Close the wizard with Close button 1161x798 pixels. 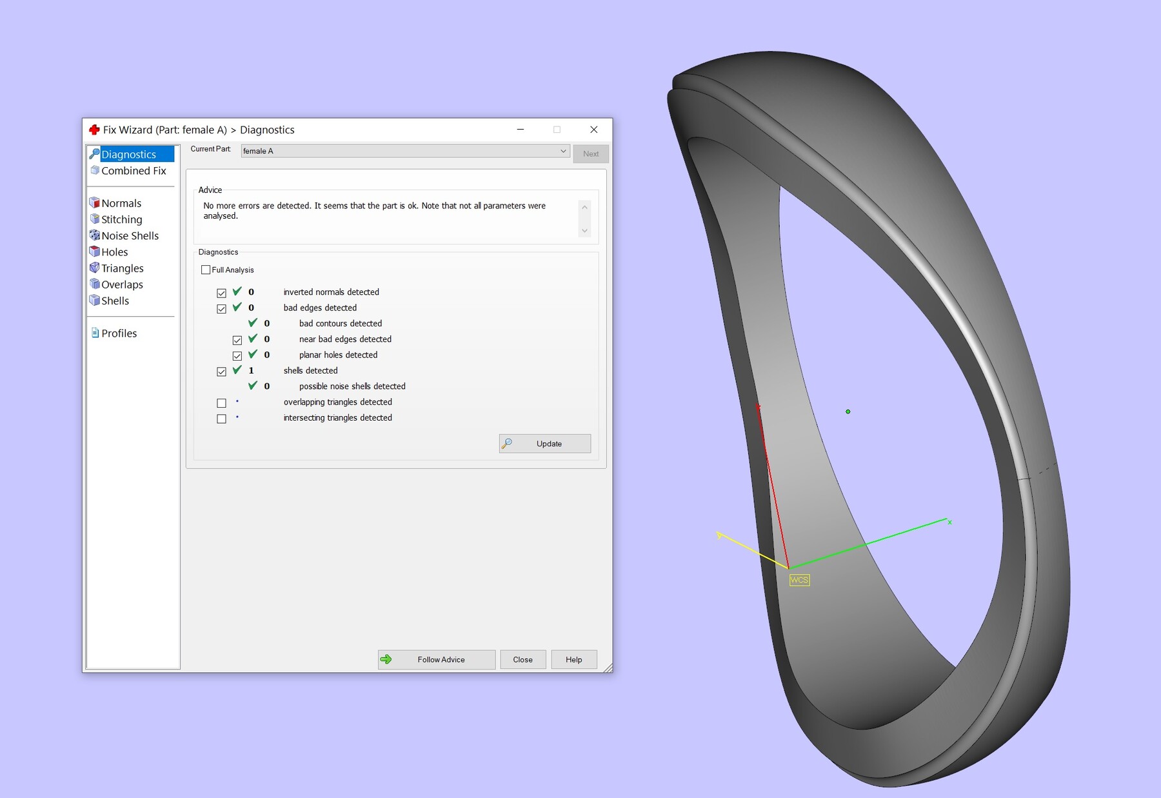523,659
